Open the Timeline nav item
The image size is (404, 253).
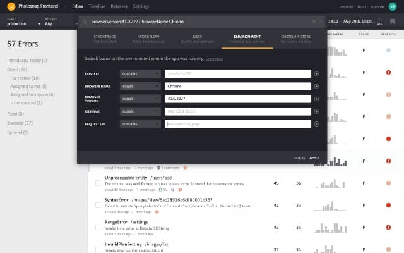(x=97, y=6)
